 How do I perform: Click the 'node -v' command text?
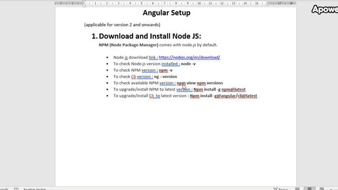[188, 64]
